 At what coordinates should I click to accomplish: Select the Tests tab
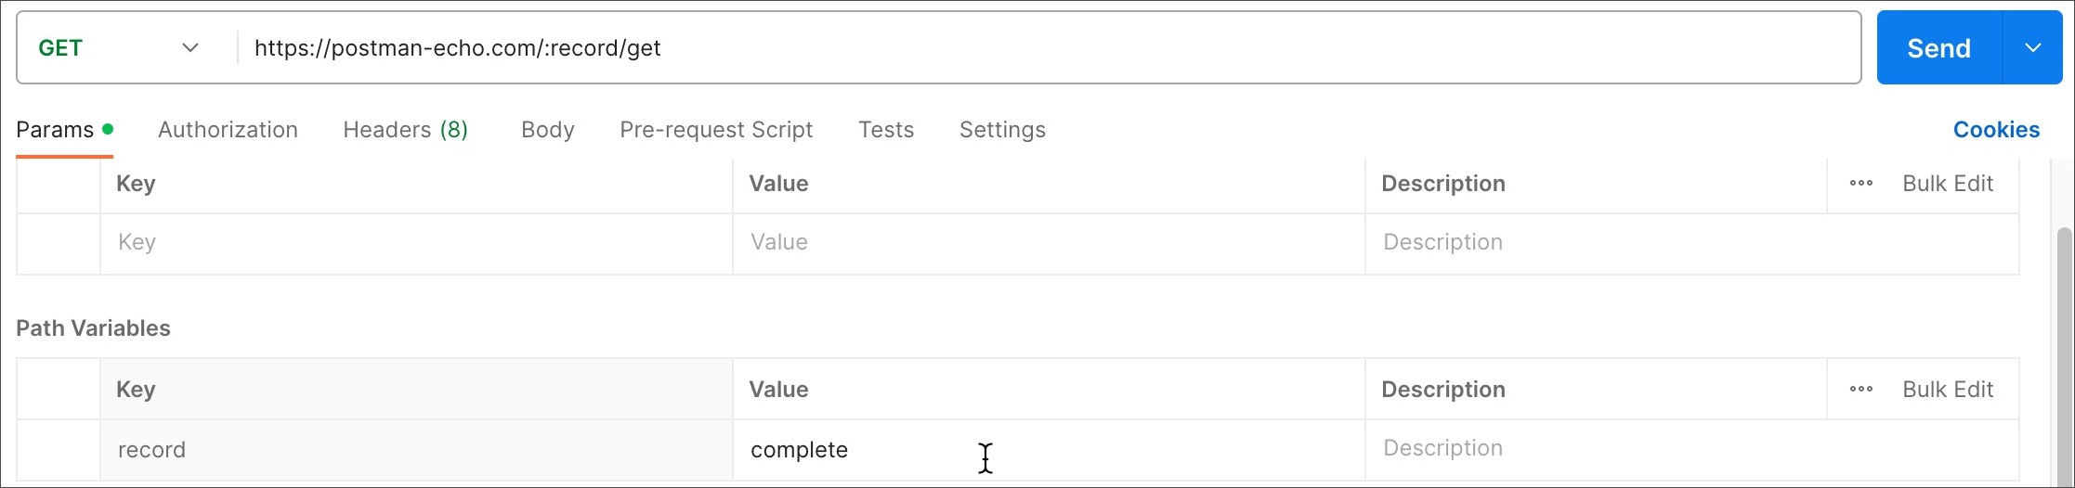coord(886,130)
